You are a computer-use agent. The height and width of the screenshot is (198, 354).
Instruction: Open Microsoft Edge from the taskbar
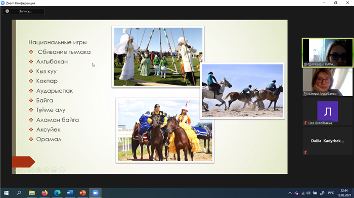click(x=57, y=193)
